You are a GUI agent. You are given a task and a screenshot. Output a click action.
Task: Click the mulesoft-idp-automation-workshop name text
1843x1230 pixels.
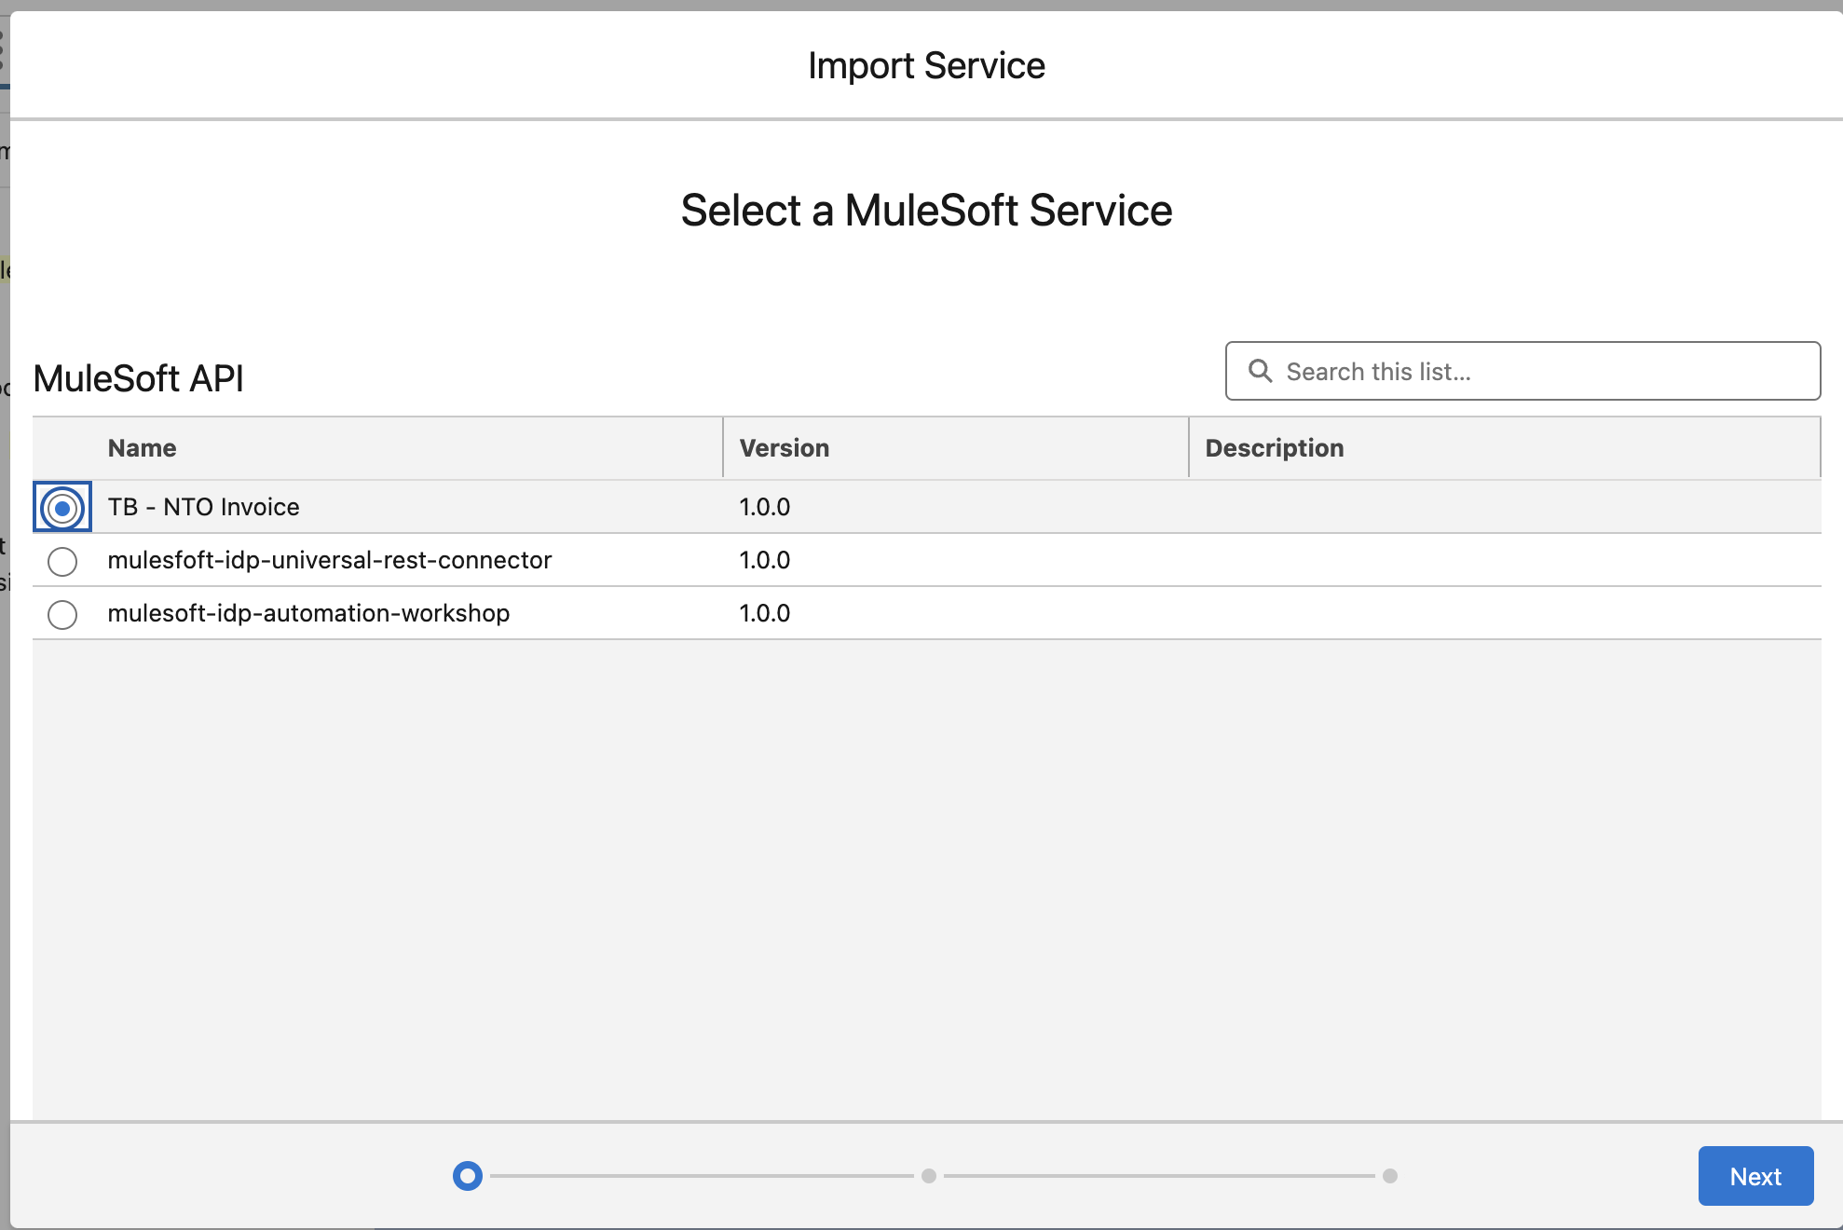pos(309,613)
